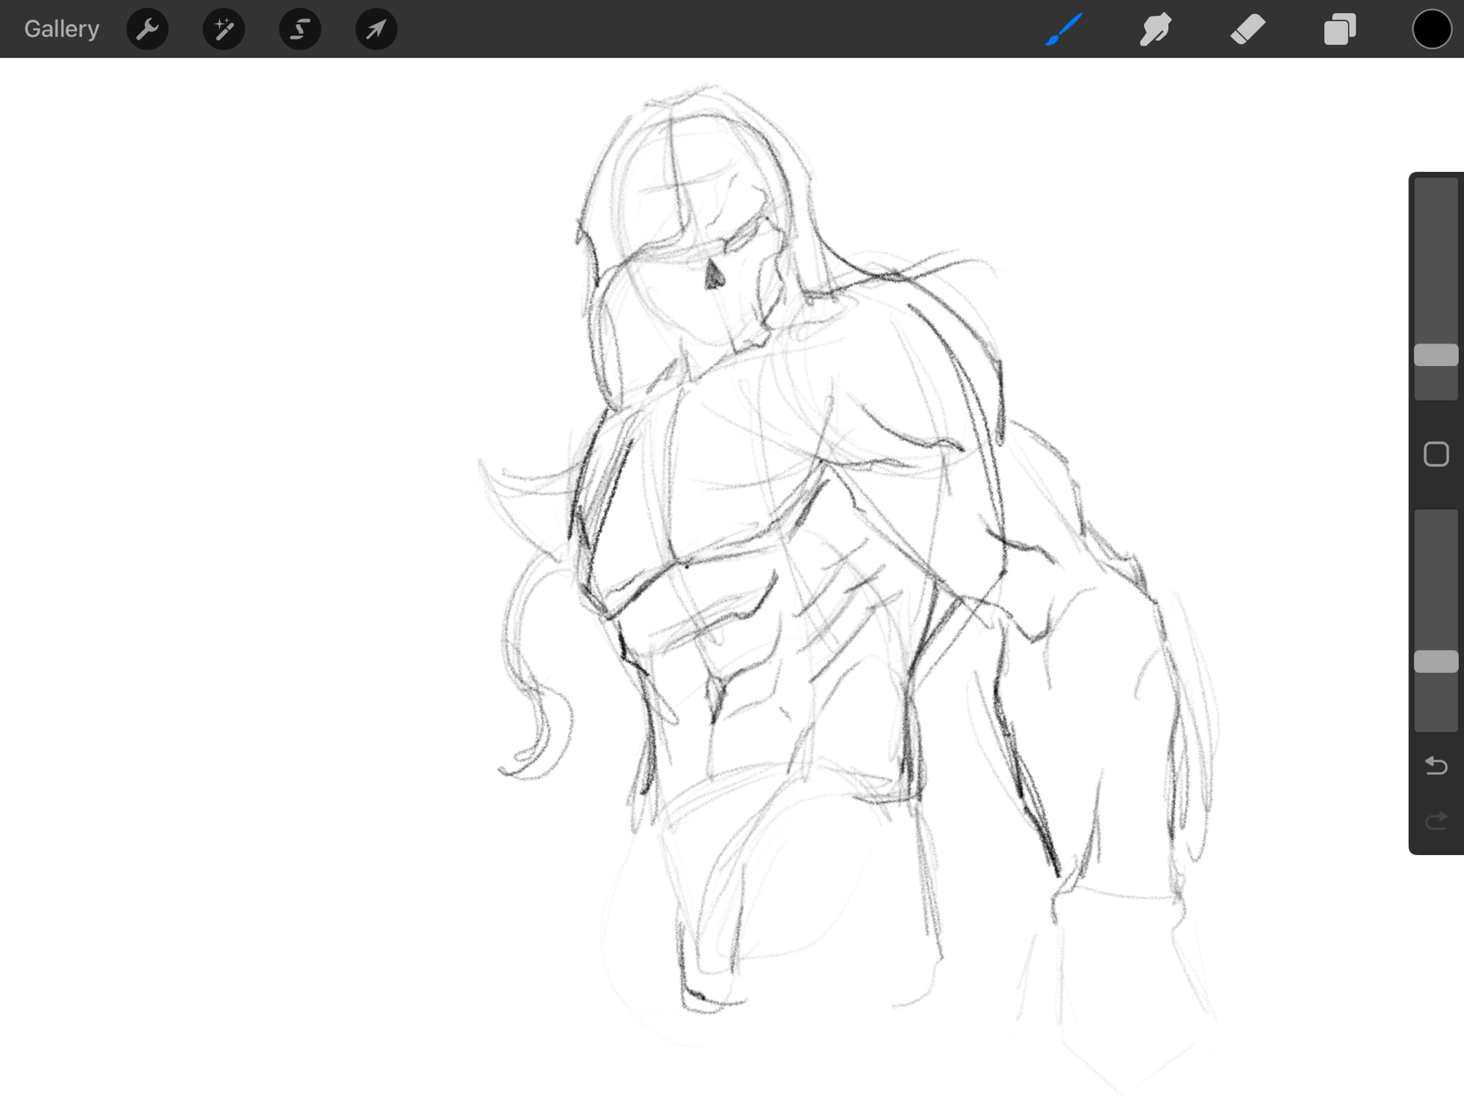The width and height of the screenshot is (1464, 1098).
Task: Open the Adjustments magic wand menu
Action: tap(223, 29)
